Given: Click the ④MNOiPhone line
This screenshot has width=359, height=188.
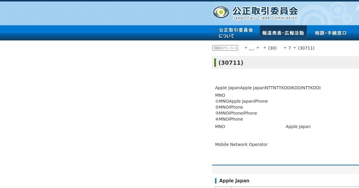Looking at the screenshot, I should [x=229, y=119].
